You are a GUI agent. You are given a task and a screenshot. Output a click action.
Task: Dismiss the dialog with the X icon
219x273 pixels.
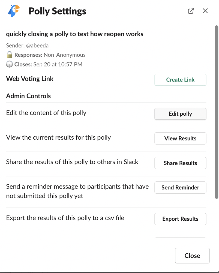click(x=205, y=11)
